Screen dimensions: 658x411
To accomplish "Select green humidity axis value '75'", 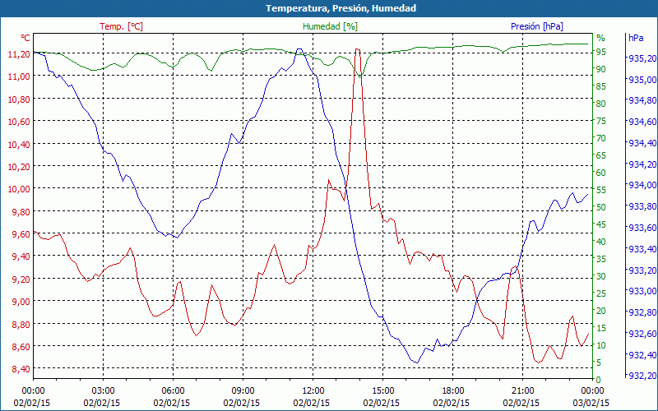I will point(601,121).
